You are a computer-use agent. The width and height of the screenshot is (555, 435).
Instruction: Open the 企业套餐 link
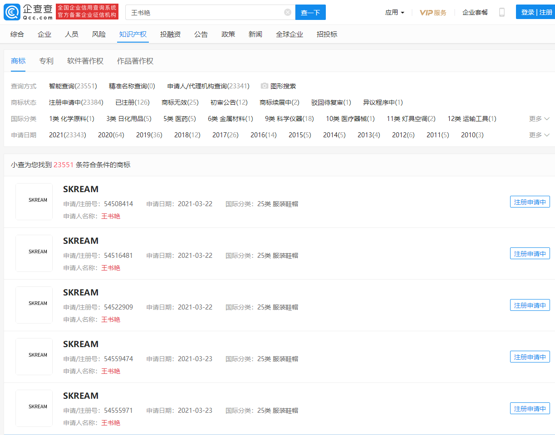coord(475,12)
